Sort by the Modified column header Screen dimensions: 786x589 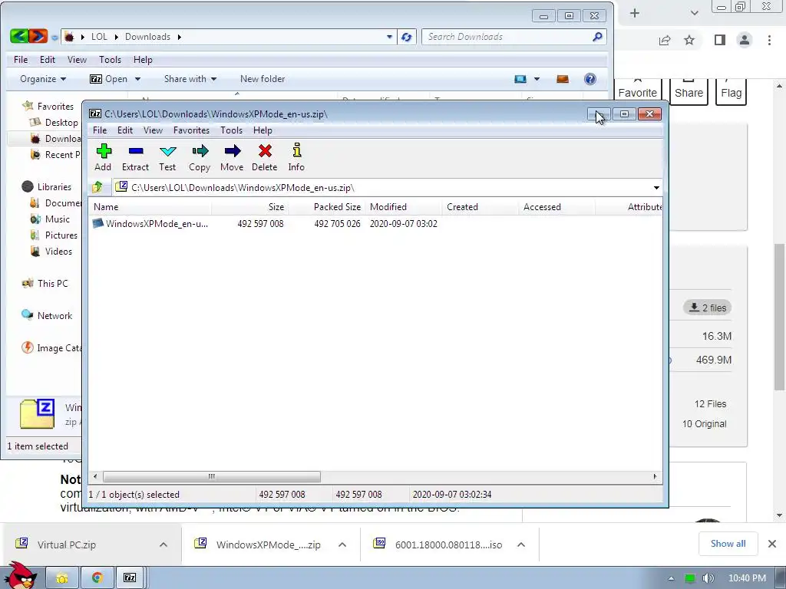click(x=404, y=207)
